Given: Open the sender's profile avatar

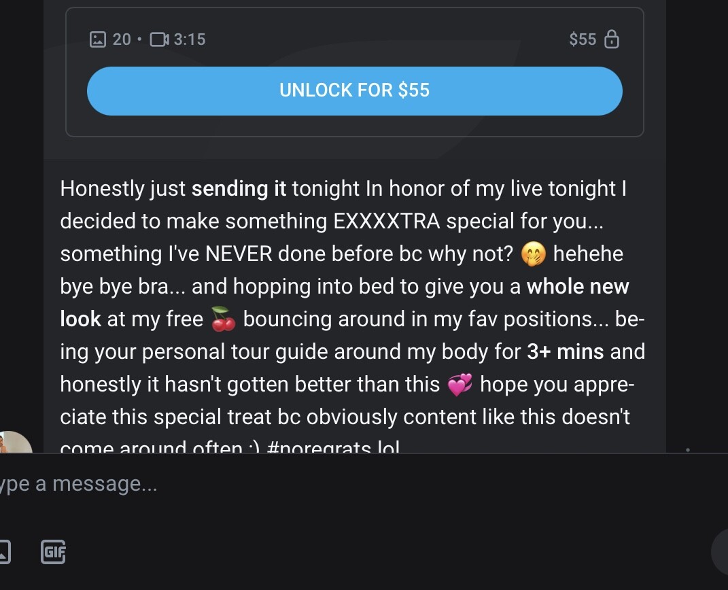Looking at the screenshot, I should coord(14,443).
